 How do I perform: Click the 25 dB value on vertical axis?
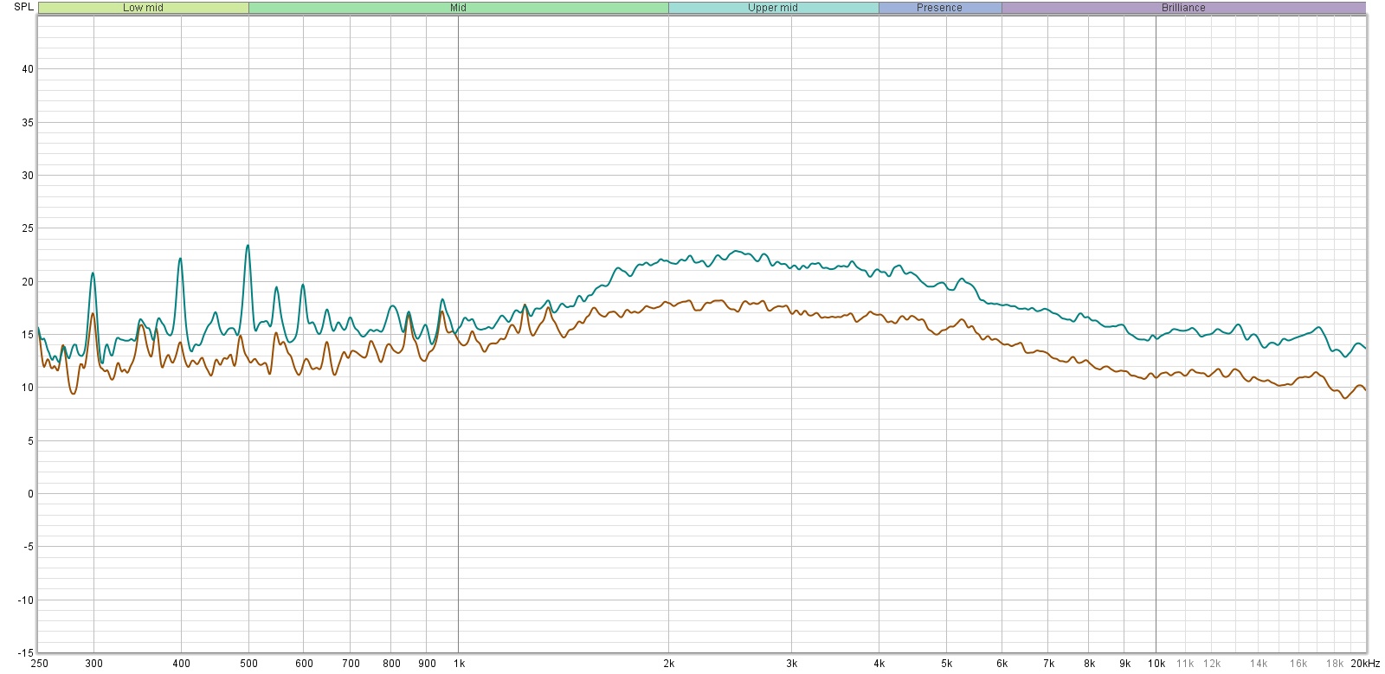(x=28, y=228)
